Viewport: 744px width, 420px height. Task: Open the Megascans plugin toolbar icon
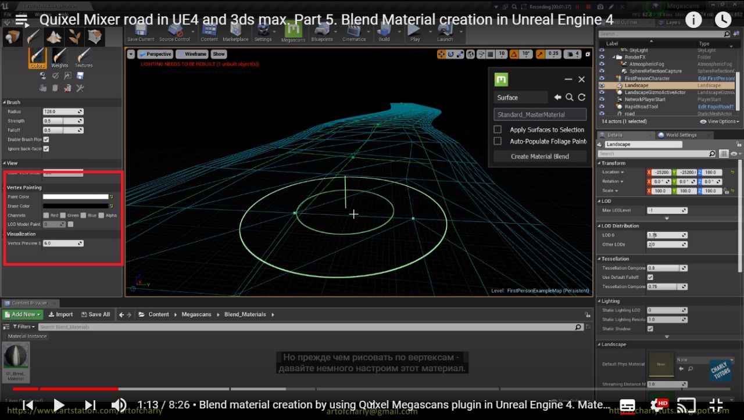pyautogui.click(x=294, y=33)
